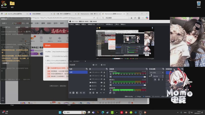Adjust the 麦克风/Aux volume slider
205x115 pixels.
(x=129, y=77)
